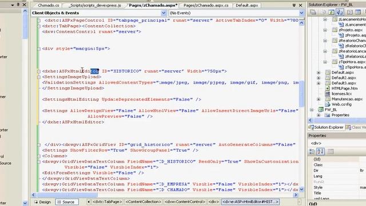
Task: Select <ContentCollection> in tag navigator
Action: point(144,202)
